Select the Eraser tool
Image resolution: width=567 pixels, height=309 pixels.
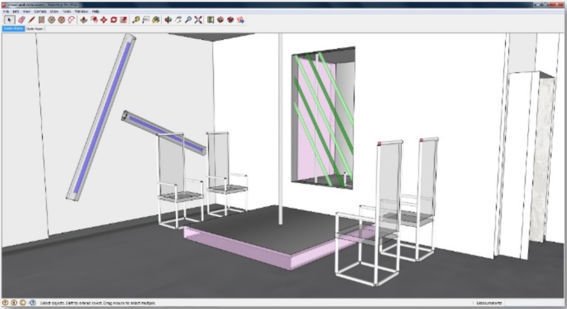coord(22,20)
